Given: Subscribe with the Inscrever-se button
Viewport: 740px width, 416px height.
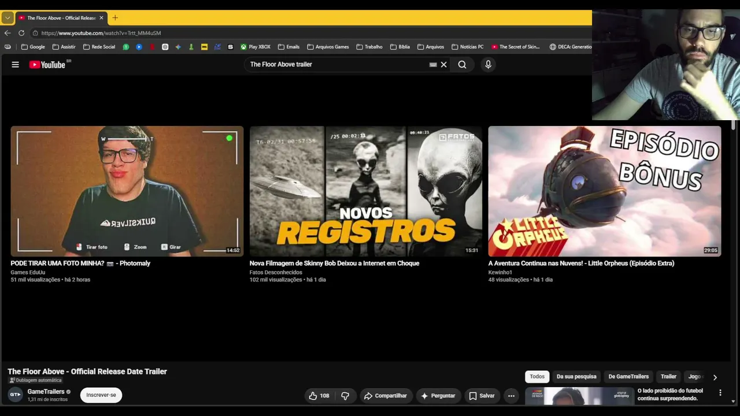Looking at the screenshot, I should pyautogui.click(x=101, y=395).
